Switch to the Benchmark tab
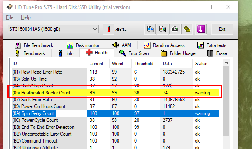Image resolution: width=252 pixels, height=149 pixels. [30, 53]
